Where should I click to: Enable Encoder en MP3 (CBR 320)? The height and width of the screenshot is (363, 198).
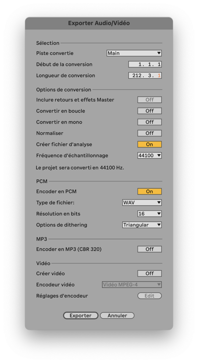click(x=150, y=249)
